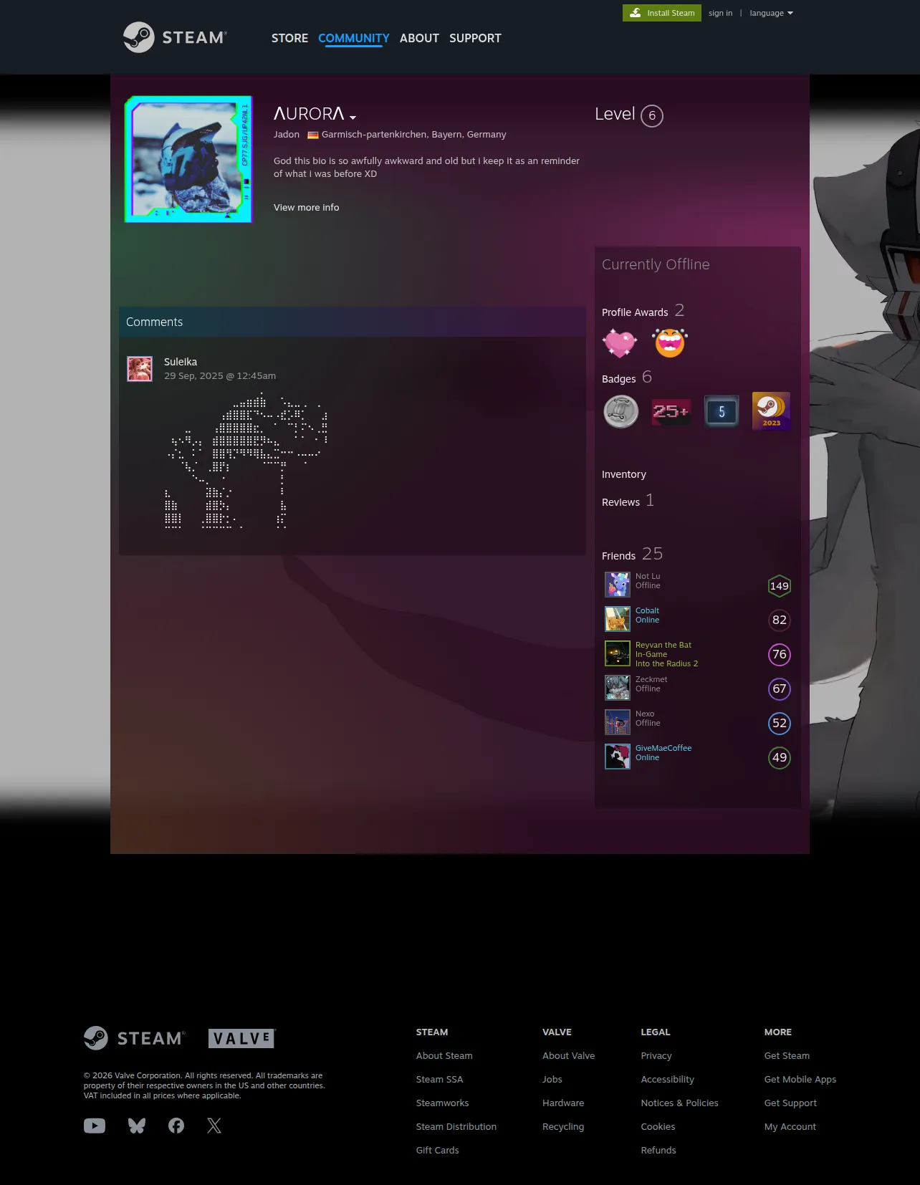Viewport: 920px width, 1185px height.
Task: Click View more info link
Action: coord(307,207)
